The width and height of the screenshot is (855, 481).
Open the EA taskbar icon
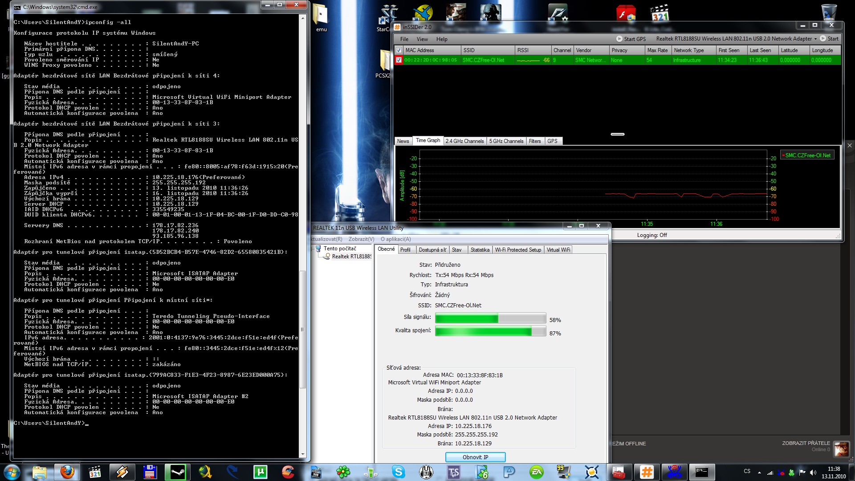click(536, 472)
